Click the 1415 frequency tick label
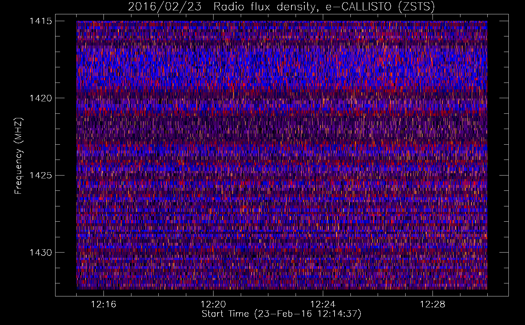This screenshot has width=525, height=325. [41, 21]
